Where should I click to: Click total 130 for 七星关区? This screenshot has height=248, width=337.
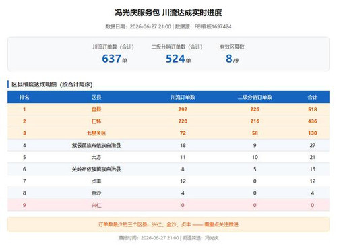313,133
